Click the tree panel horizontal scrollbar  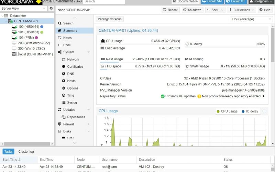[x=27, y=144]
